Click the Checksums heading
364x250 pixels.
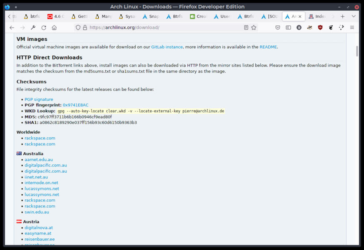(x=31, y=82)
